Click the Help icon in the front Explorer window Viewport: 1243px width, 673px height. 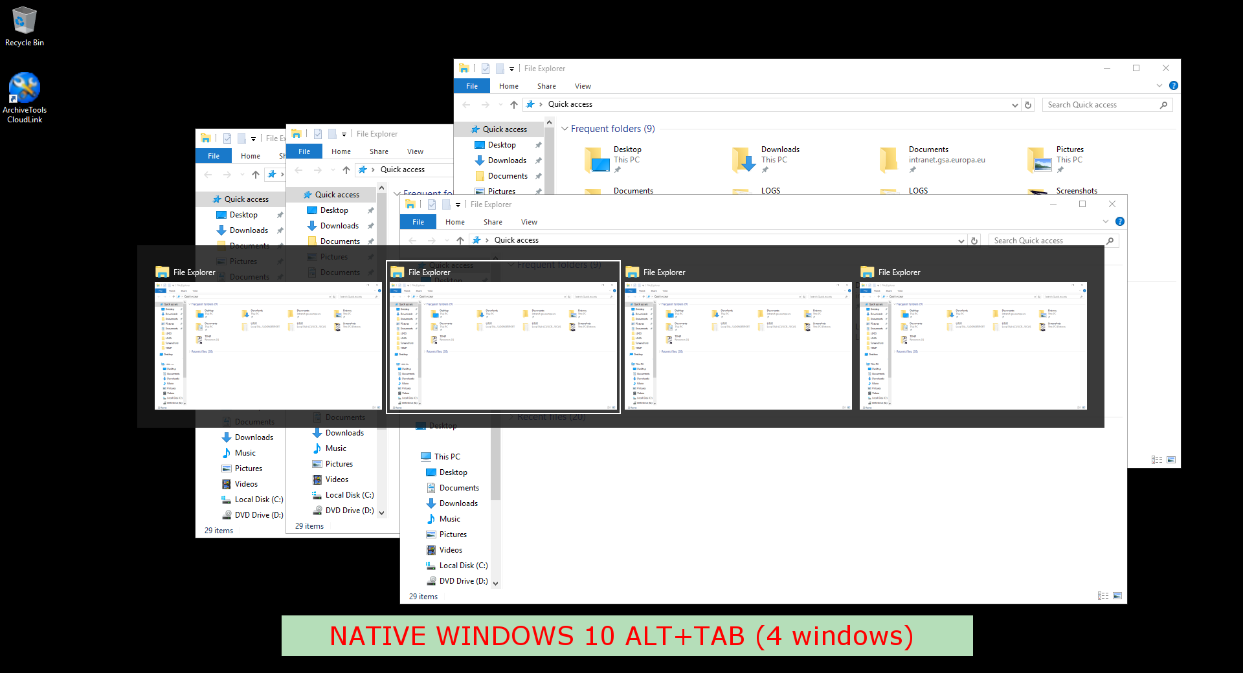[1119, 221]
